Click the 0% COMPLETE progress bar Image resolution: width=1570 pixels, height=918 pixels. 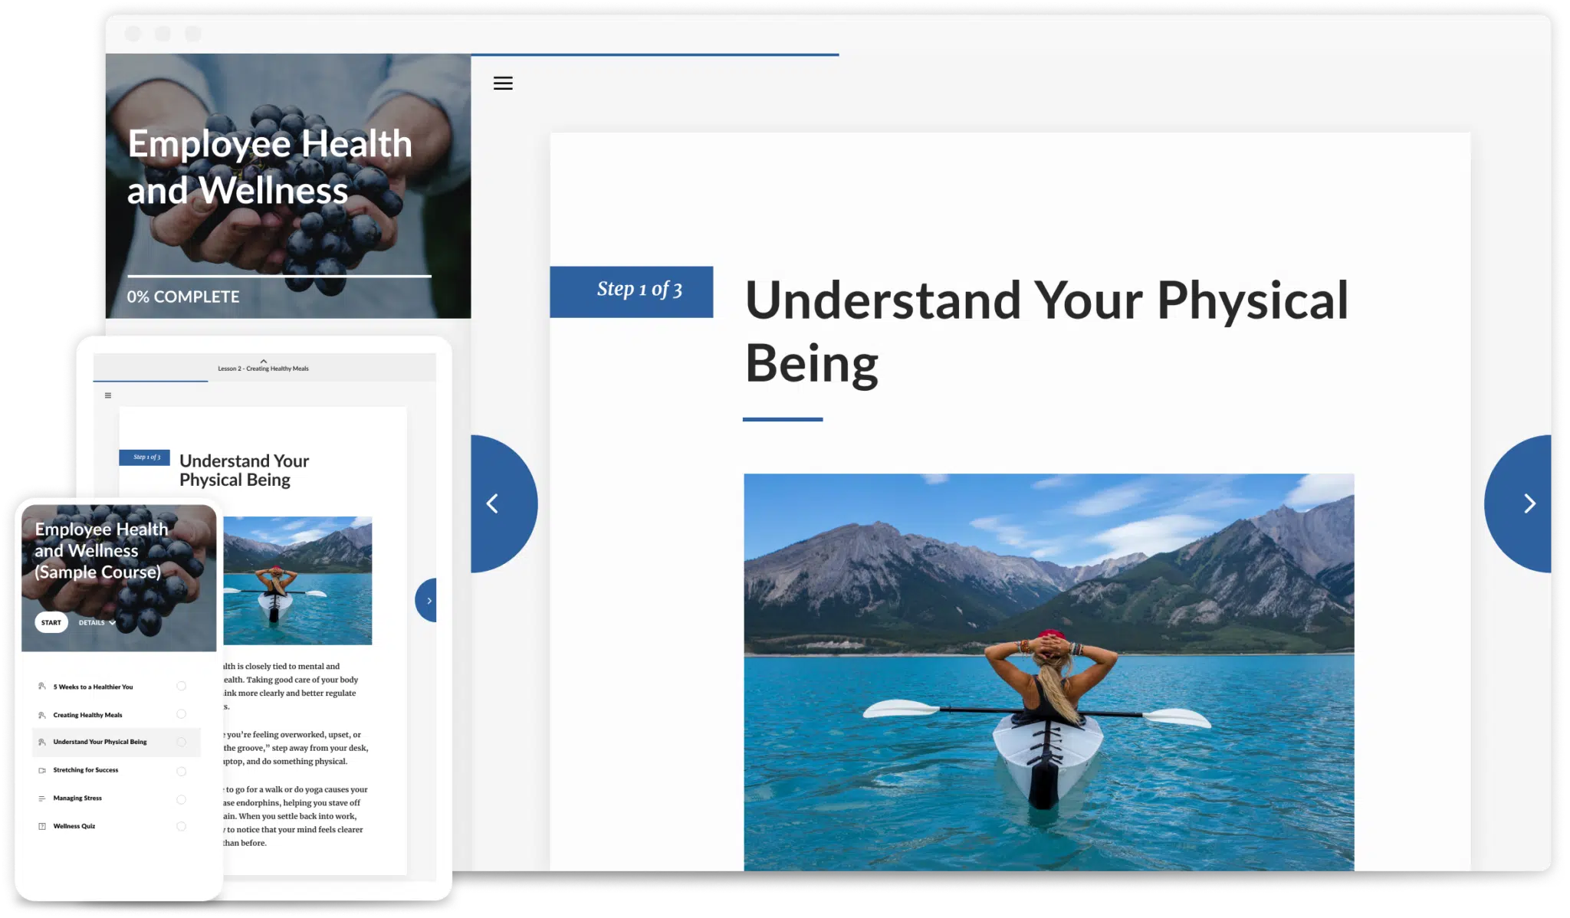(x=279, y=276)
